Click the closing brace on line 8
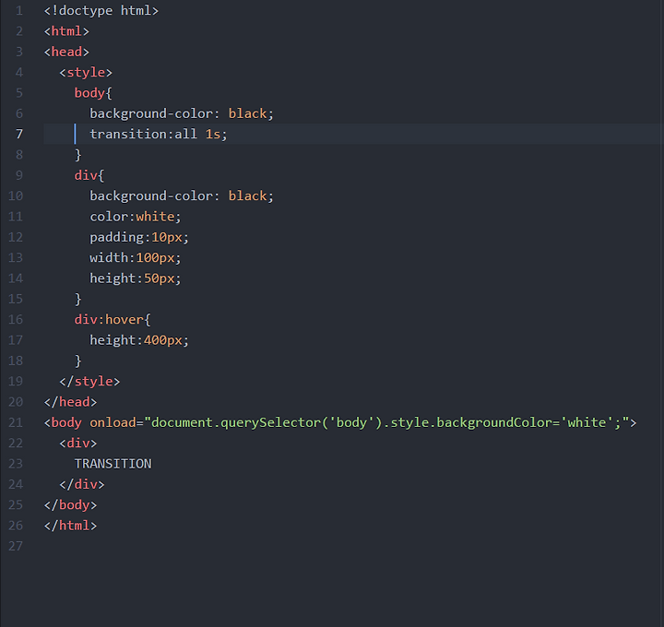This screenshot has width=664, height=627. point(77,155)
